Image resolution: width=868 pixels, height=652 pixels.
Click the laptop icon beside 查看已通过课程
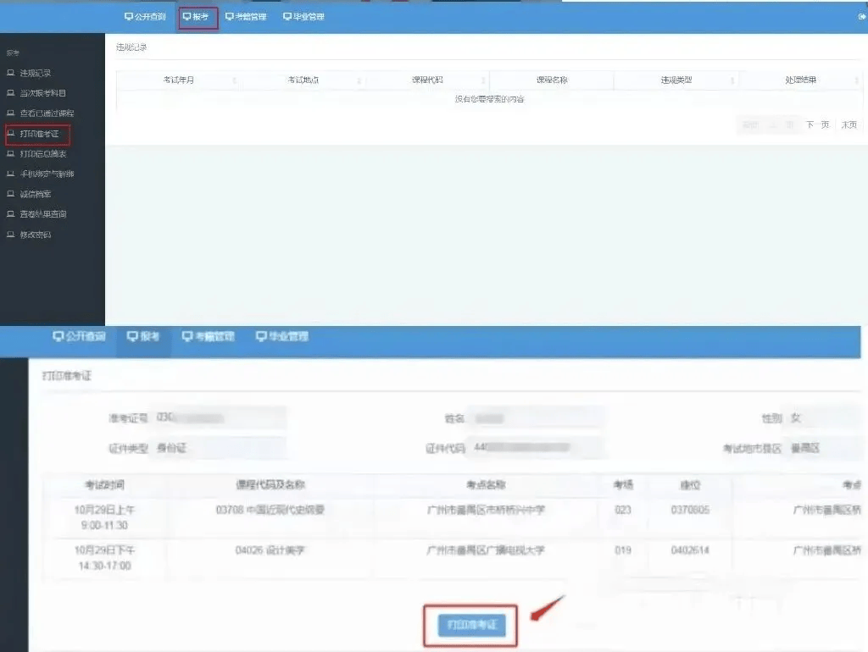[x=10, y=113]
